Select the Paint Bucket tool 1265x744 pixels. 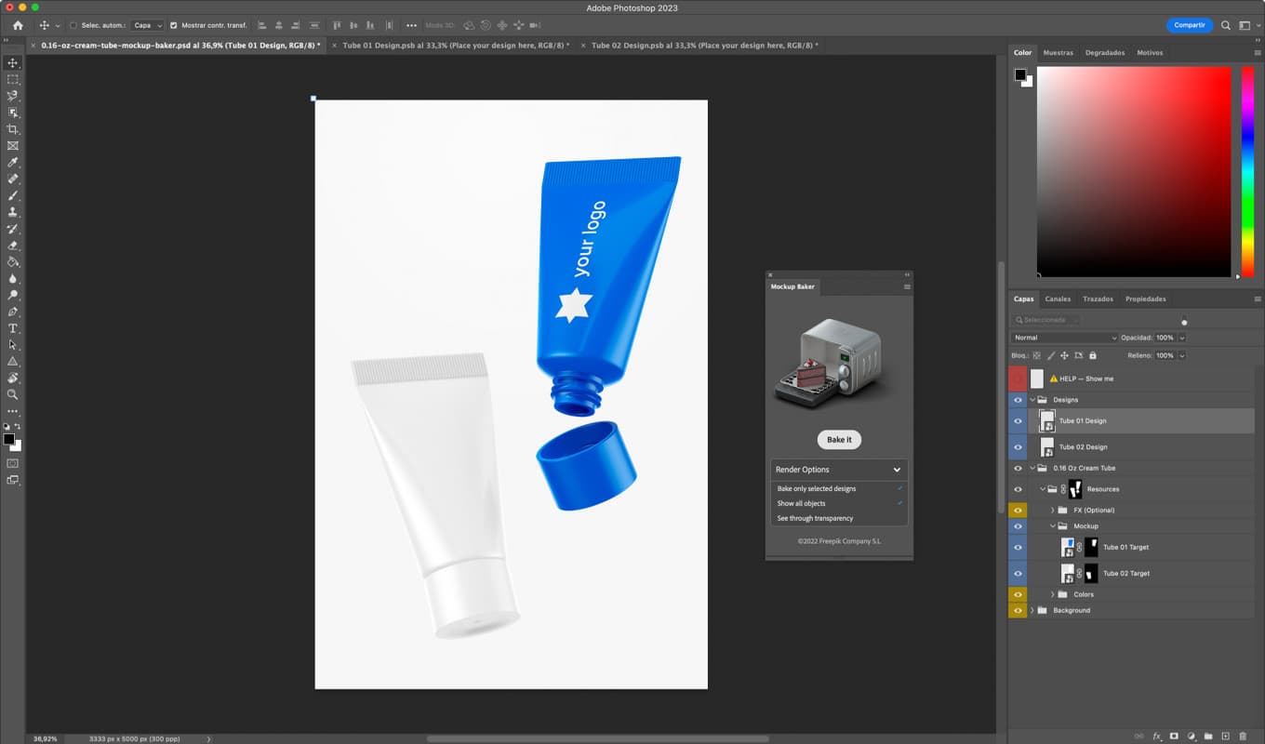click(13, 262)
